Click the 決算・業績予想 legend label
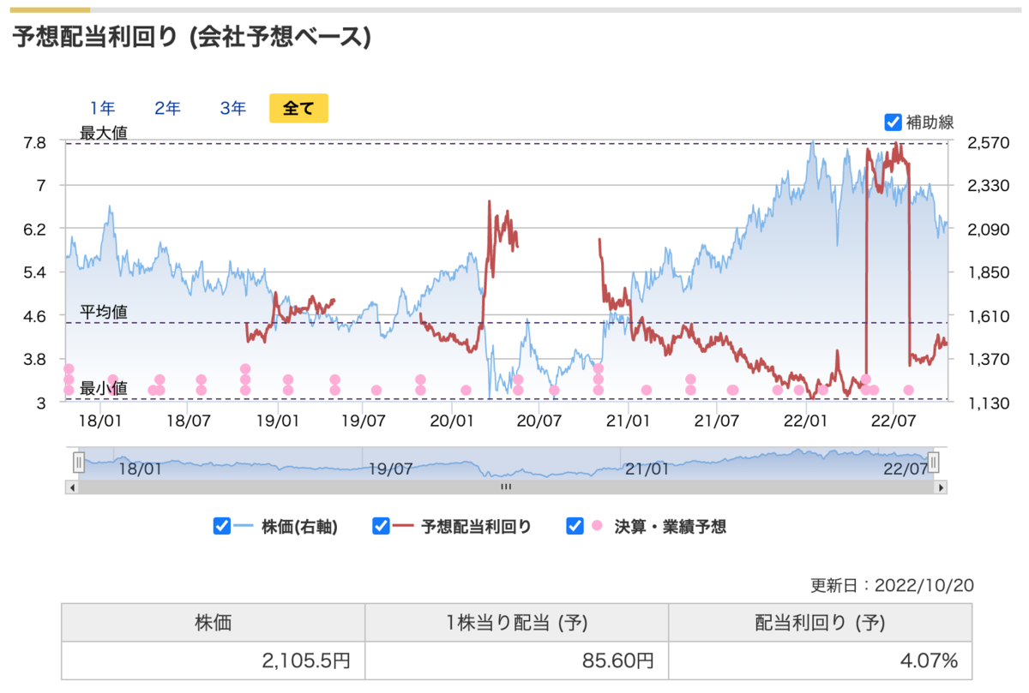Screen dimensions: 1029x693 [671, 527]
